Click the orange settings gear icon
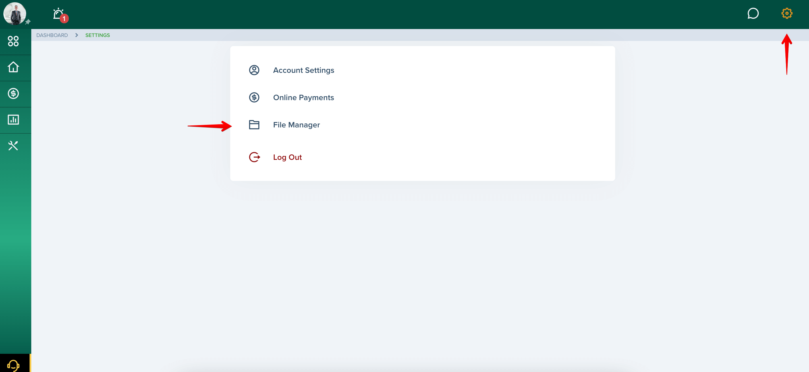 point(787,14)
